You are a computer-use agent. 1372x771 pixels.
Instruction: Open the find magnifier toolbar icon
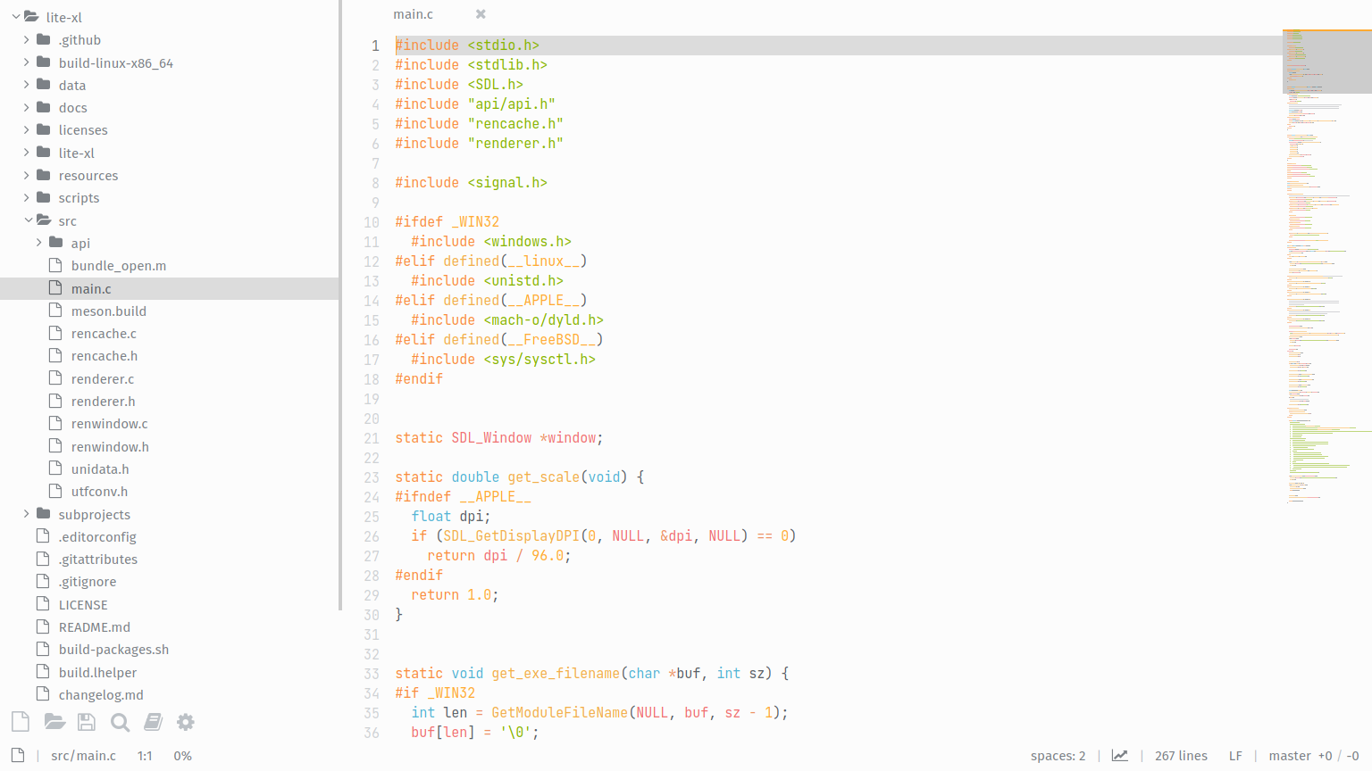(120, 722)
